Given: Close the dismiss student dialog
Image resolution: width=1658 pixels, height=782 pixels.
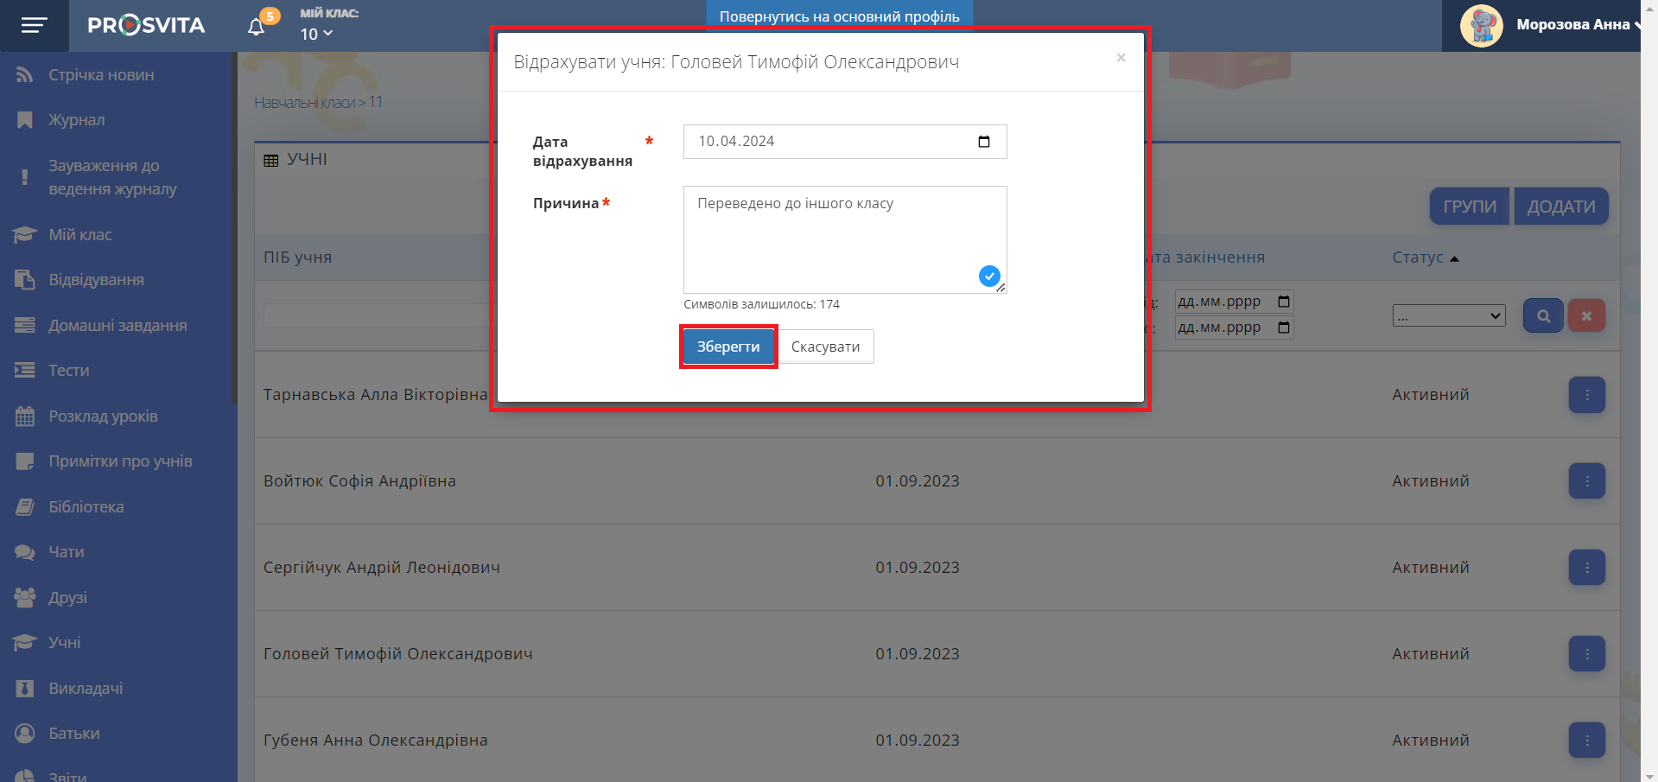Looking at the screenshot, I should [1121, 58].
